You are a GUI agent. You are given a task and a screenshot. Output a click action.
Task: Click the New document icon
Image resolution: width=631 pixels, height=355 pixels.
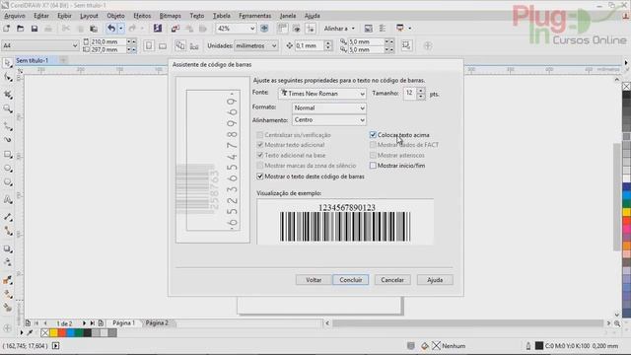click(x=7, y=29)
